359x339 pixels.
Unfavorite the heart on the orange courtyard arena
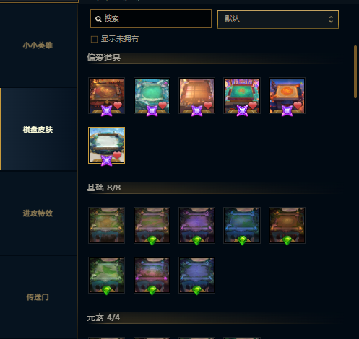click(x=208, y=105)
